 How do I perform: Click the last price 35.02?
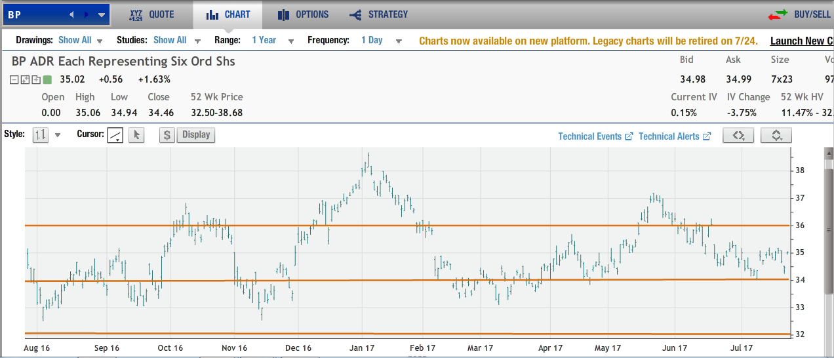73,79
